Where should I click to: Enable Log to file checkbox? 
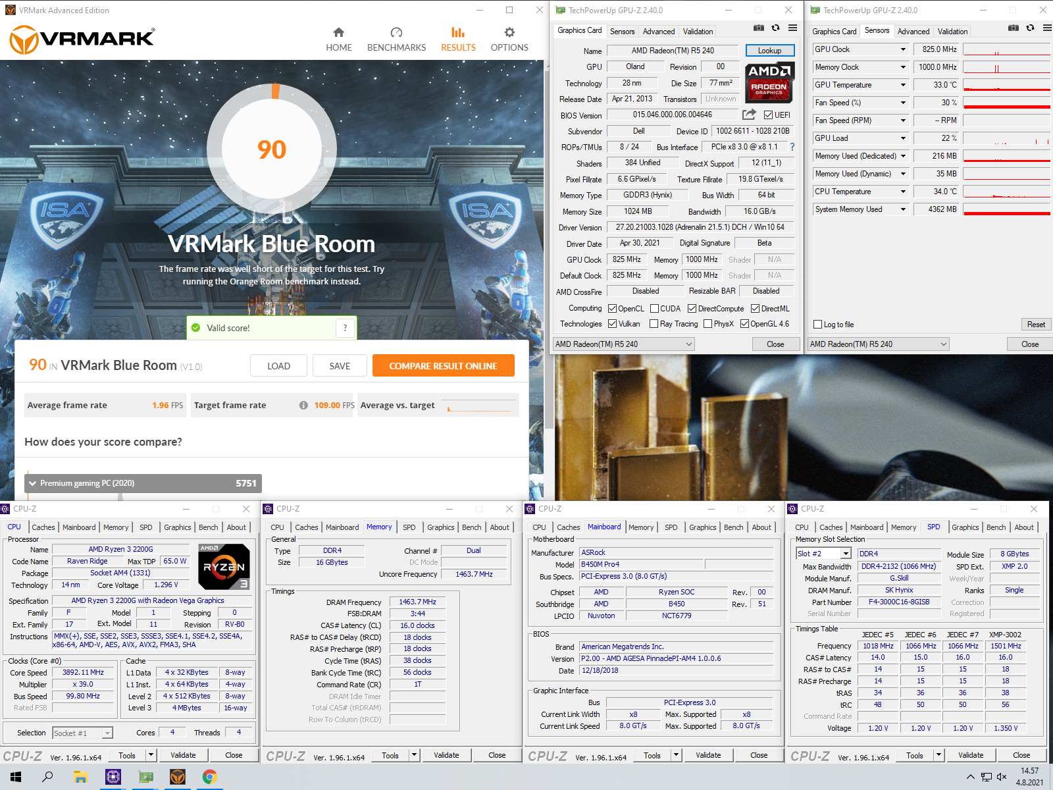tap(817, 325)
